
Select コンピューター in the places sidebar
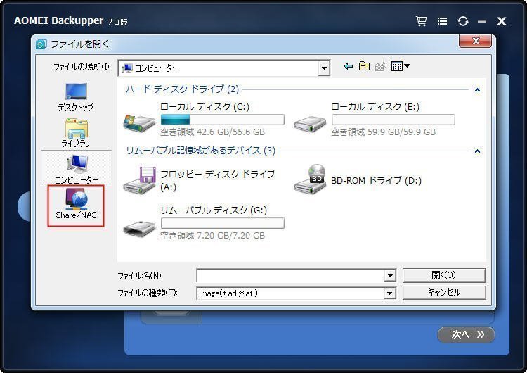pyautogui.click(x=77, y=169)
